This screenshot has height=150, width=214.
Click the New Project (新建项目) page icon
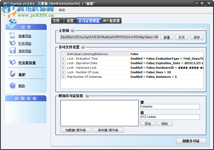click(12, 35)
